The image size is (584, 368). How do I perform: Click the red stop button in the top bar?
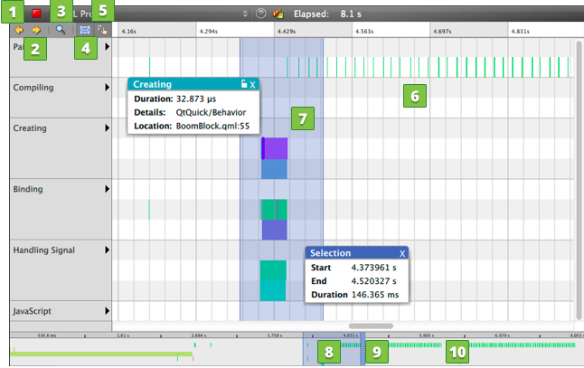(36, 14)
